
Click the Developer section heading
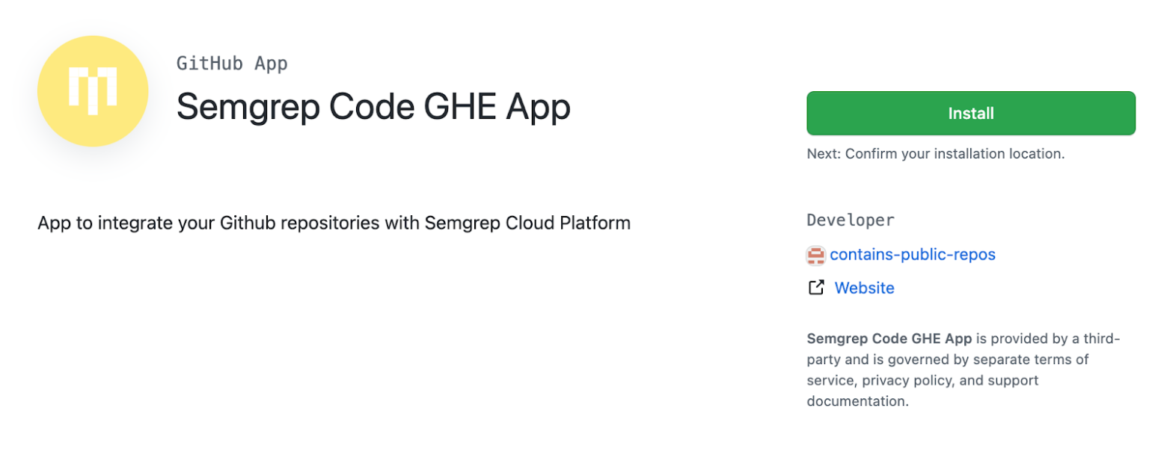pos(850,220)
